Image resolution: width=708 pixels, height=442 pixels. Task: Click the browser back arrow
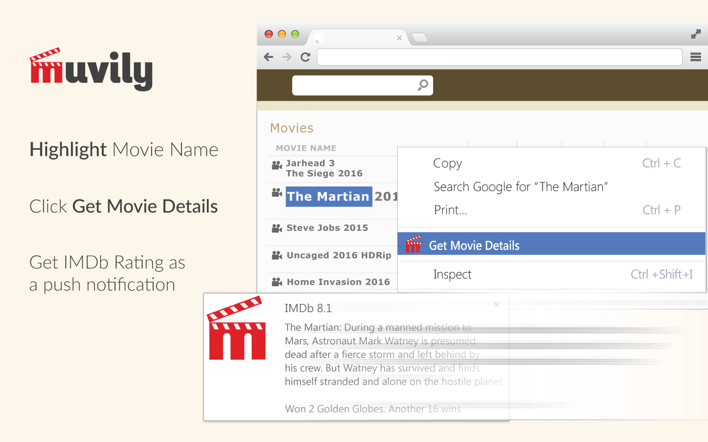269,57
